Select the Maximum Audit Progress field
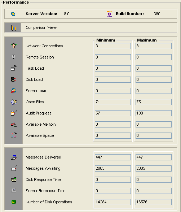The height and width of the screenshot is (212, 181). click(x=154, y=113)
